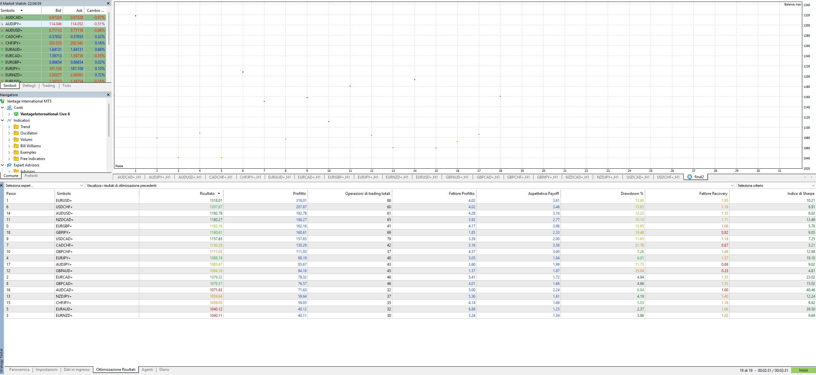Open the Ticks tab in Market Watch

coord(66,86)
